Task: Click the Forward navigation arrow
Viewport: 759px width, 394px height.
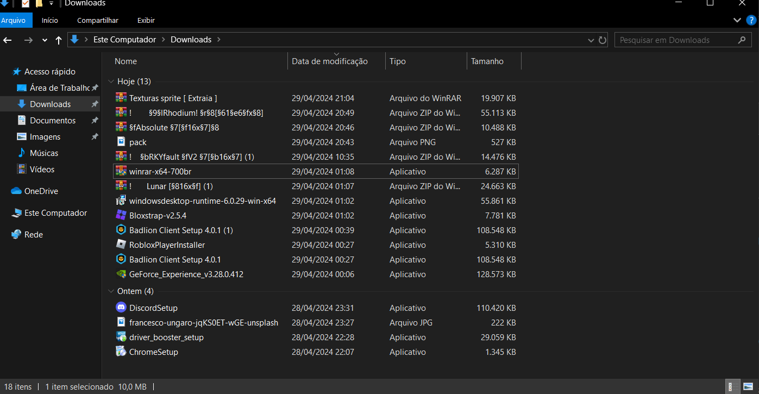Action: pyautogui.click(x=28, y=40)
